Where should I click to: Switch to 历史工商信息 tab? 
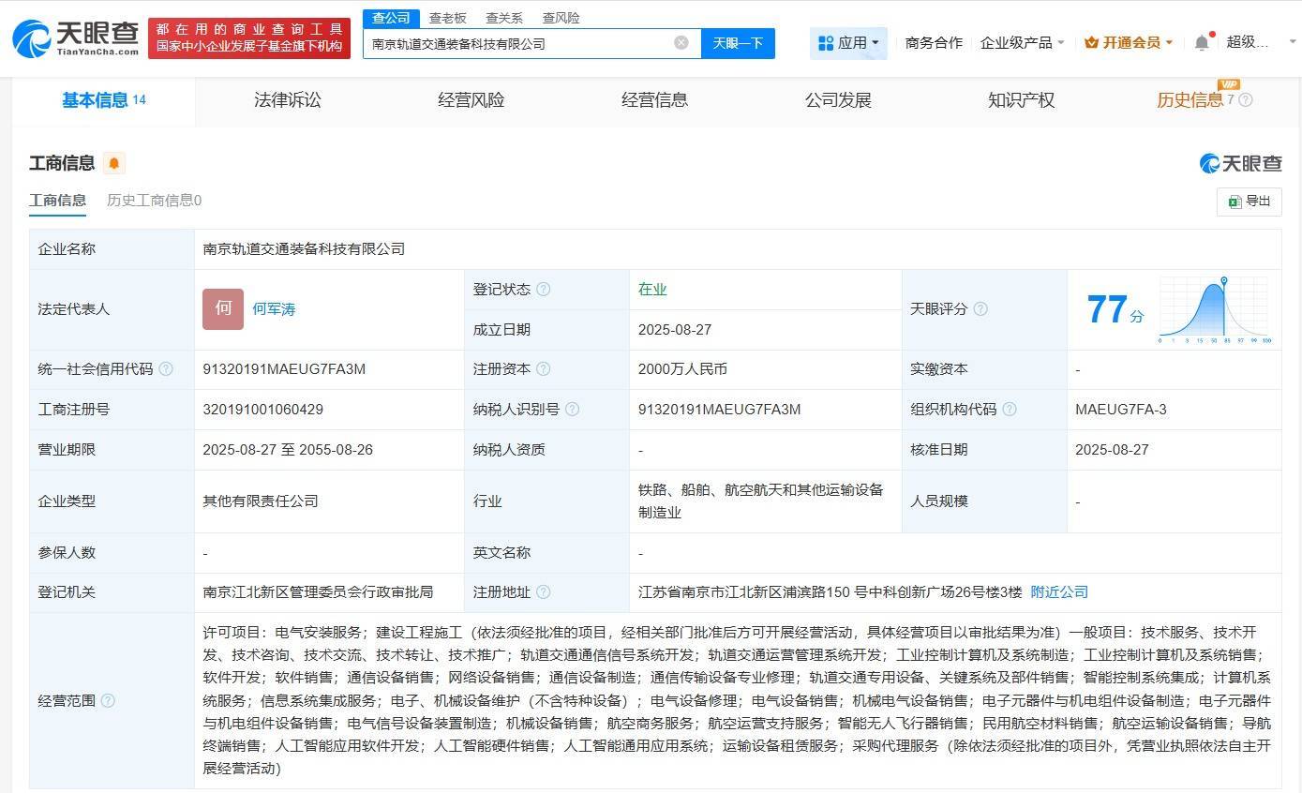click(x=154, y=200)
